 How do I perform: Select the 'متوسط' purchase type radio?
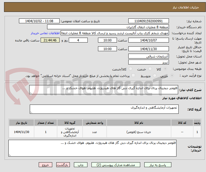coord(155,76)
